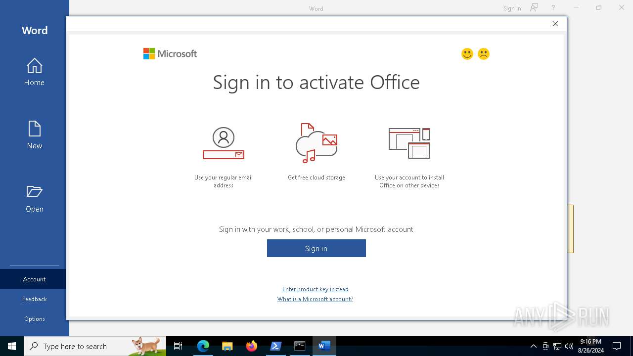Show hidden system tray icons
This screenshot has width=633, height=356.
[x=533, y=346]
